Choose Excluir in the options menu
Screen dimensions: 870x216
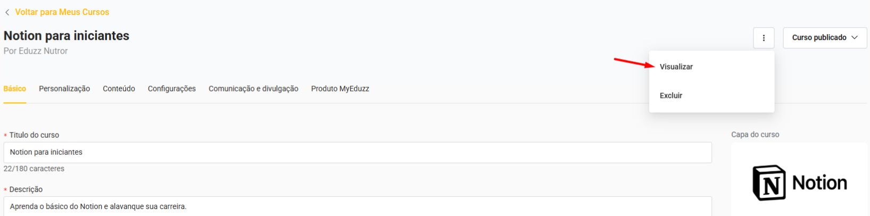click(671, 96)
